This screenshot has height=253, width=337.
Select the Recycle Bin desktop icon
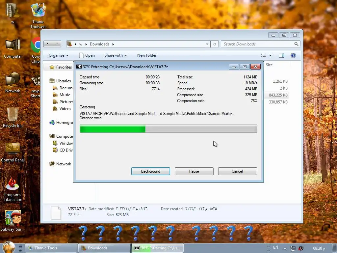click(x=13, y=117)
